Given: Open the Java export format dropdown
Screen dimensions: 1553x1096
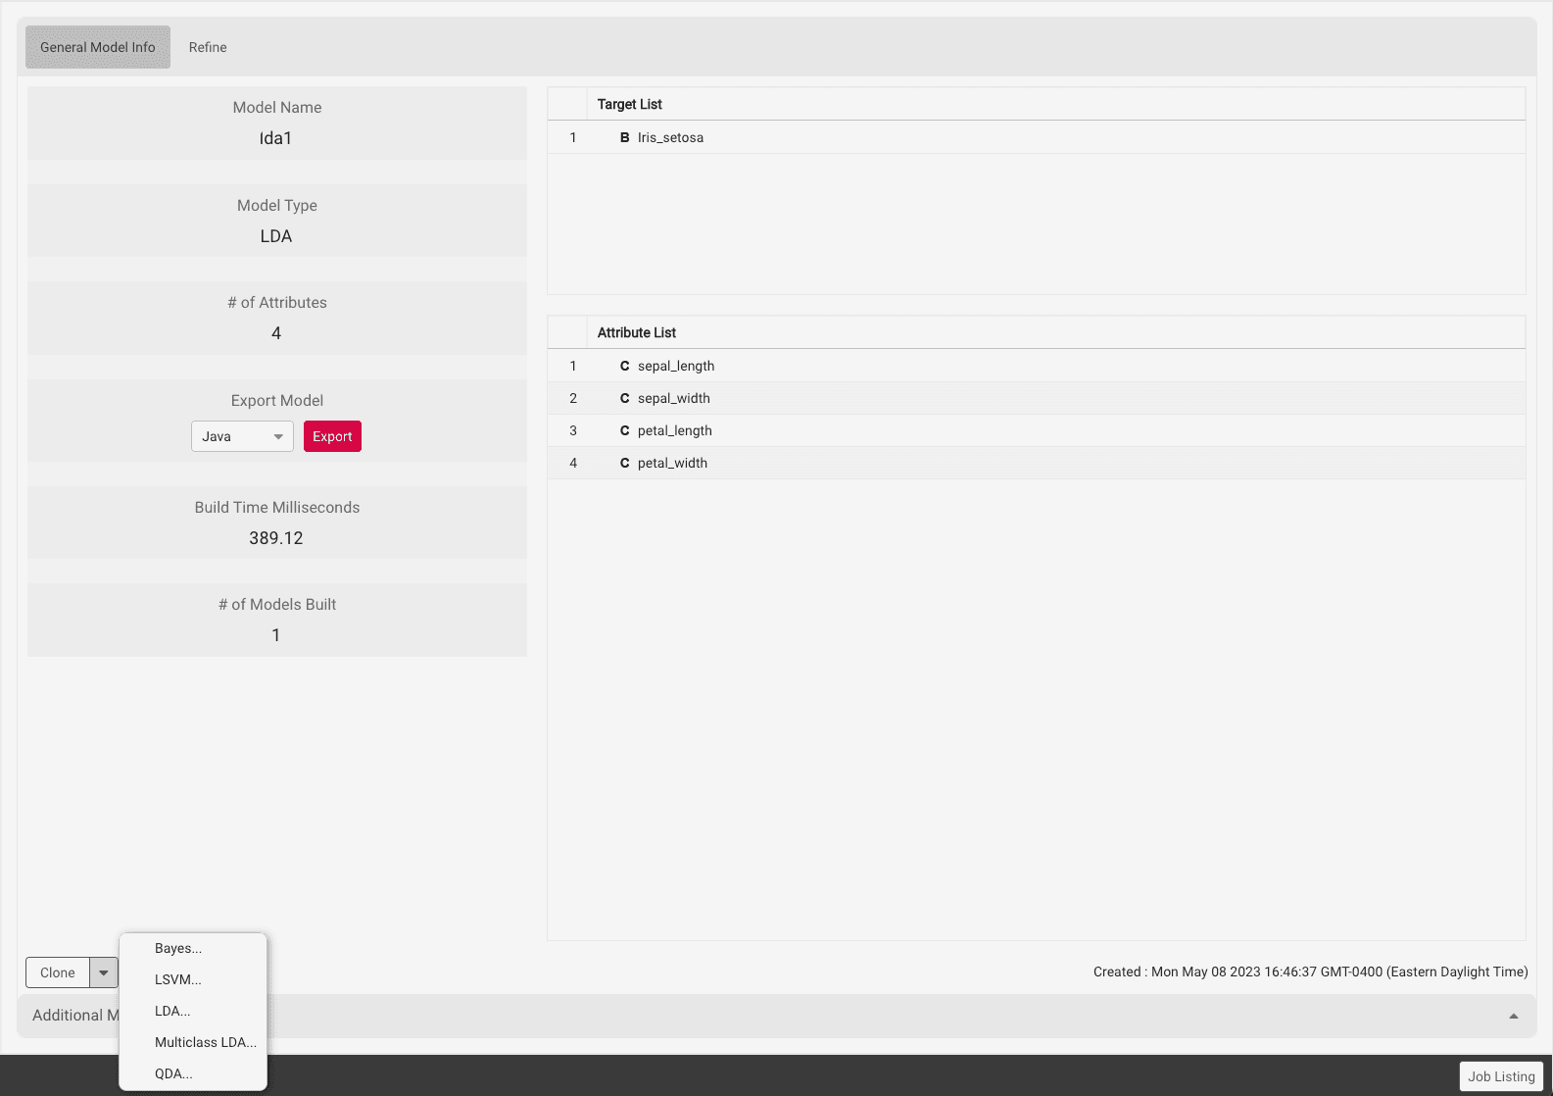Looking at the screenshot, I should pos(242,436).
